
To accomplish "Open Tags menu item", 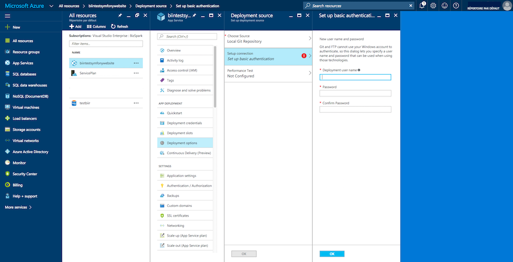I will pyautogui.click(x=185, y=80).
